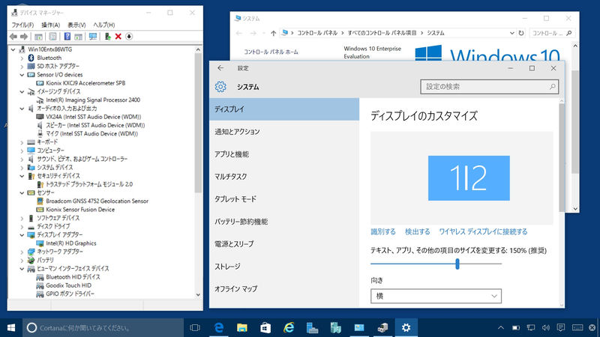
Task: Click the Task View taskbar icon
Action: [195, 327]
